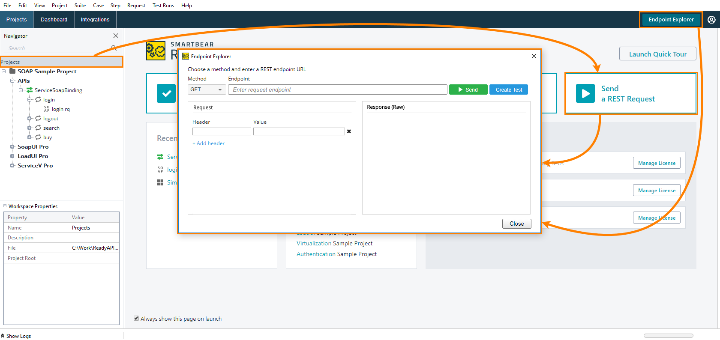
Task: Click the Add header link
Action: click(x=209, y=143)
